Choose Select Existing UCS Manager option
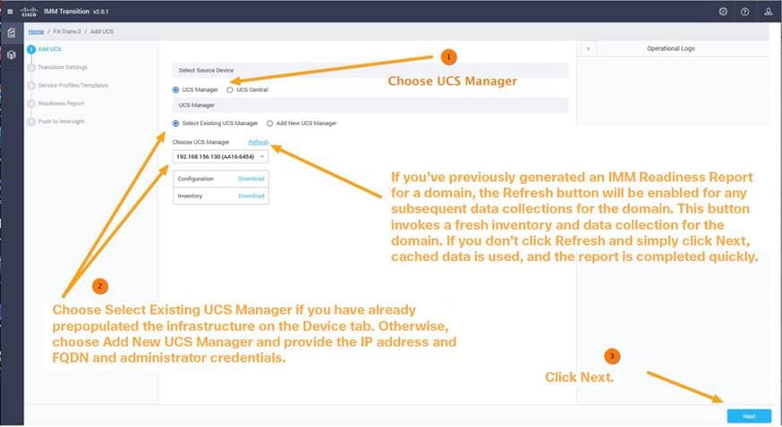Viewport: 782px width, 427px height. pos(175,123)
